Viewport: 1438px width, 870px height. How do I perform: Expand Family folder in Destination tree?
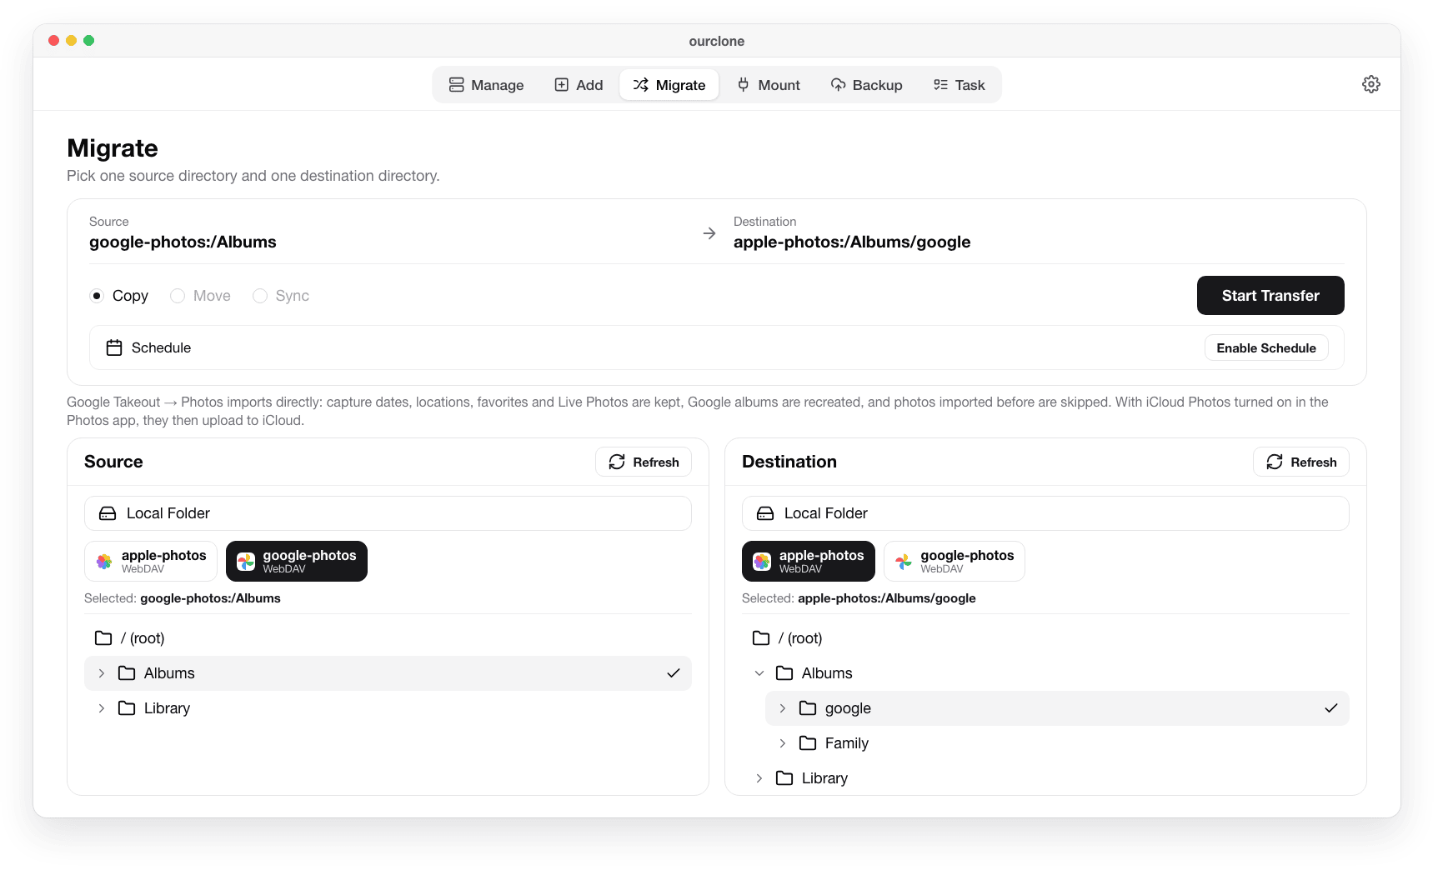click(783, 743)
